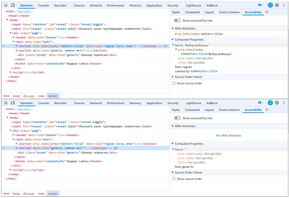Screen dimensions: 289x198
Task: Expand region section arrow in bottom panel
Action: [16, 144]
